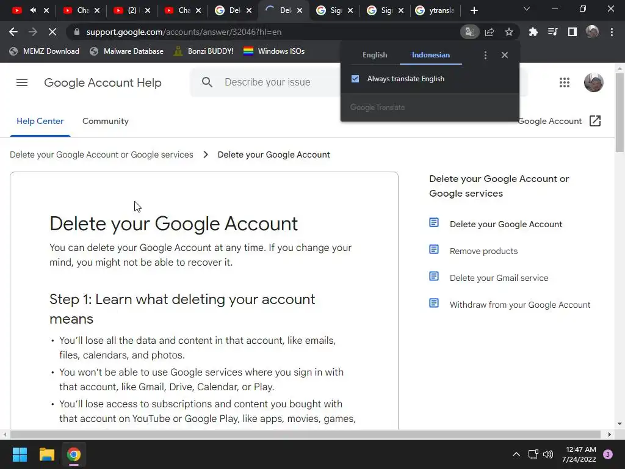
Task: Open the notification count badge
Action: pos(608,454)
